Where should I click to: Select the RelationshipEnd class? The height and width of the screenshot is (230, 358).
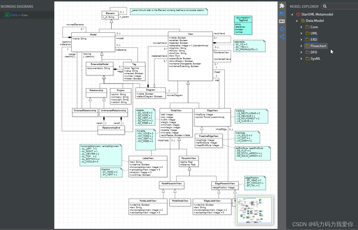[x=111, y=130]
